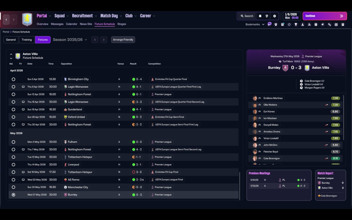The image size is (352, 220).
Task: Click the Arrange Friendly button
Action: pyautogui.click(x=123, y=40)
